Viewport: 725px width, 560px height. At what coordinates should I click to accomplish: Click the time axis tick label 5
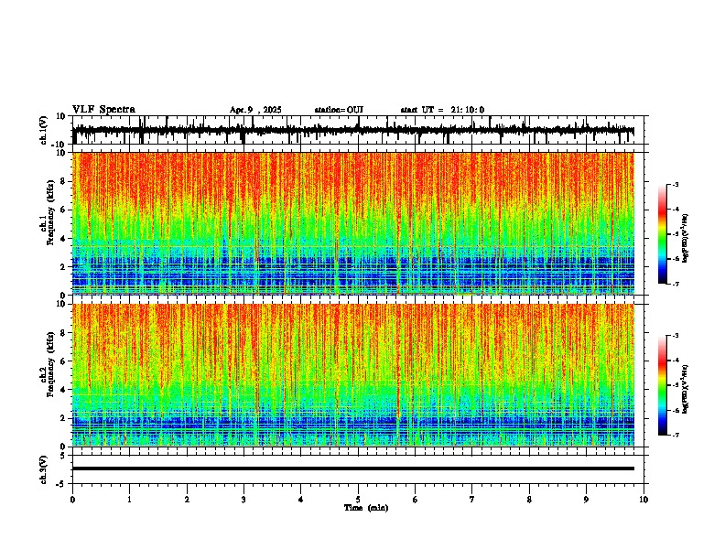[x=358, y=500]
